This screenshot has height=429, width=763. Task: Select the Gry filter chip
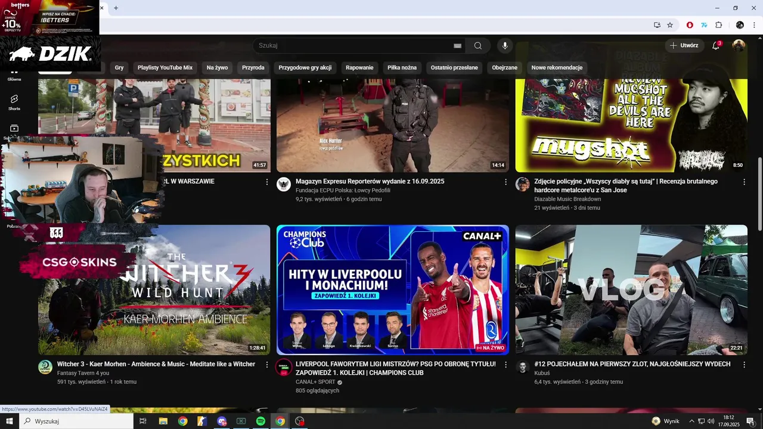tap(119, 67)
